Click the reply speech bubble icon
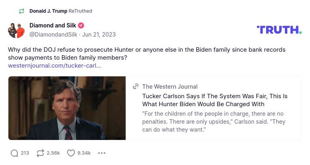This screenshot has width=310, height=165. [15, 153]
